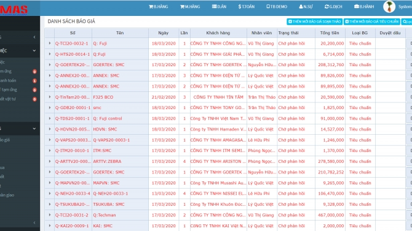Sort by the Khách hàng column header
412x231 pixels.
click(218, 32)
